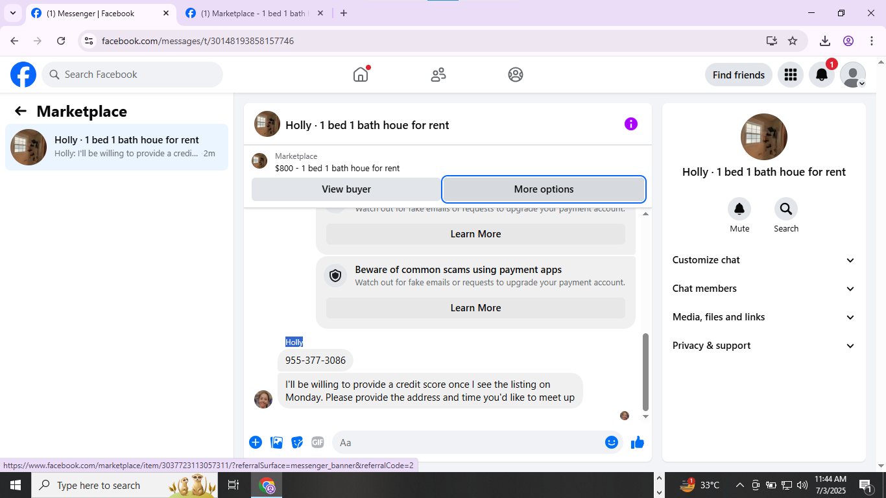Search within conversation using the magnifier icon
The height and width of the screenshot is (498, 886).
click(x=786, y=209)
